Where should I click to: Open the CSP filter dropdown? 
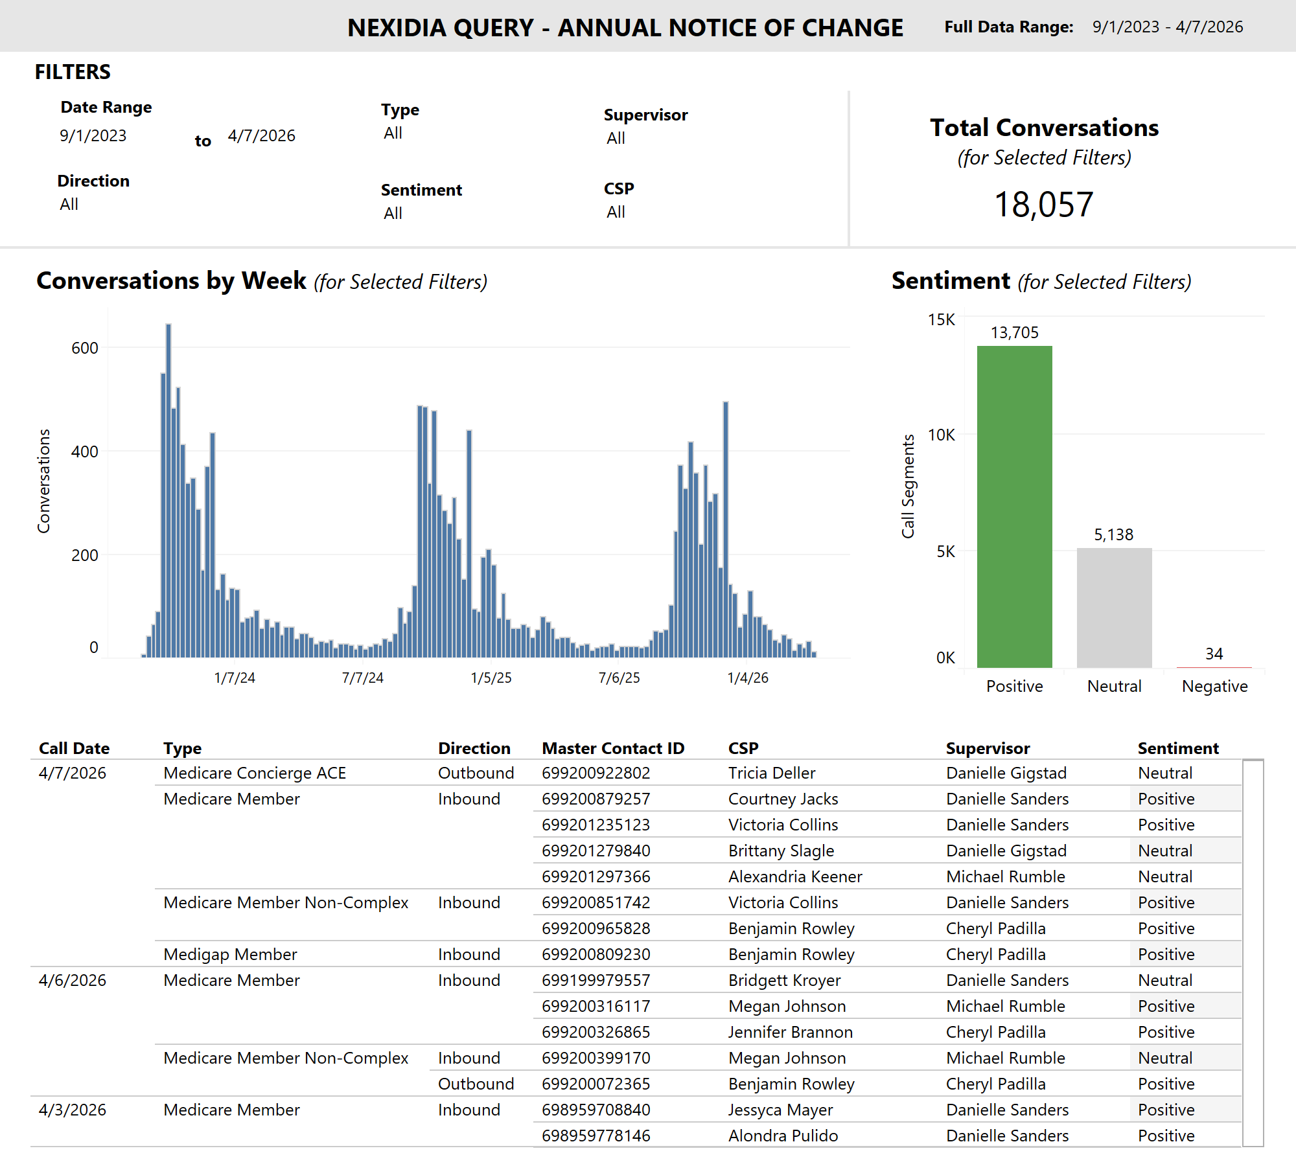(615, 211)
